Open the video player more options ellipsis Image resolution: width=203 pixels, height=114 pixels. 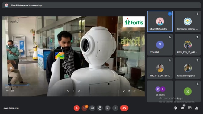coord(140,91)
